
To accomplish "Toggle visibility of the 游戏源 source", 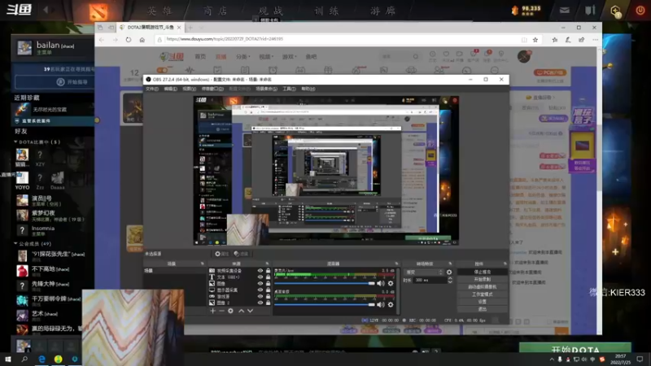I will click(x=260, y=296).
